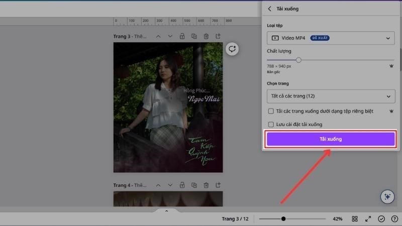402x226 pixels.
Task: Open the help question mark icon
Action: point(394,219)
